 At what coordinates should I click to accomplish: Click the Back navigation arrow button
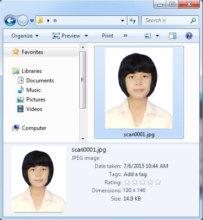tap(10, 20)
